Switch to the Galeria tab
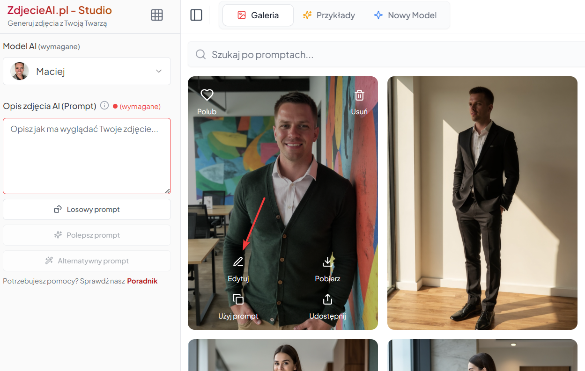Screen dimensions: 585x371 click(x=258, y=15)
